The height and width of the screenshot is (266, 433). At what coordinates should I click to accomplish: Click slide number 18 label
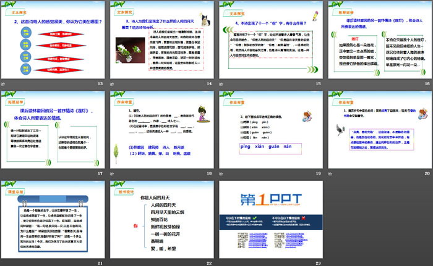click(x=209, y=173)
